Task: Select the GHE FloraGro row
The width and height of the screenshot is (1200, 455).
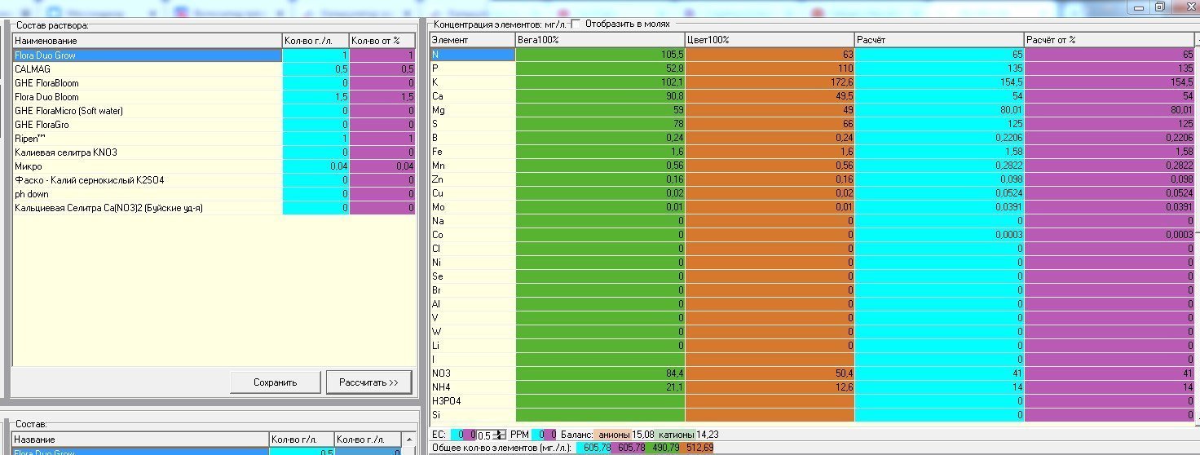Action: click(148, 125)
